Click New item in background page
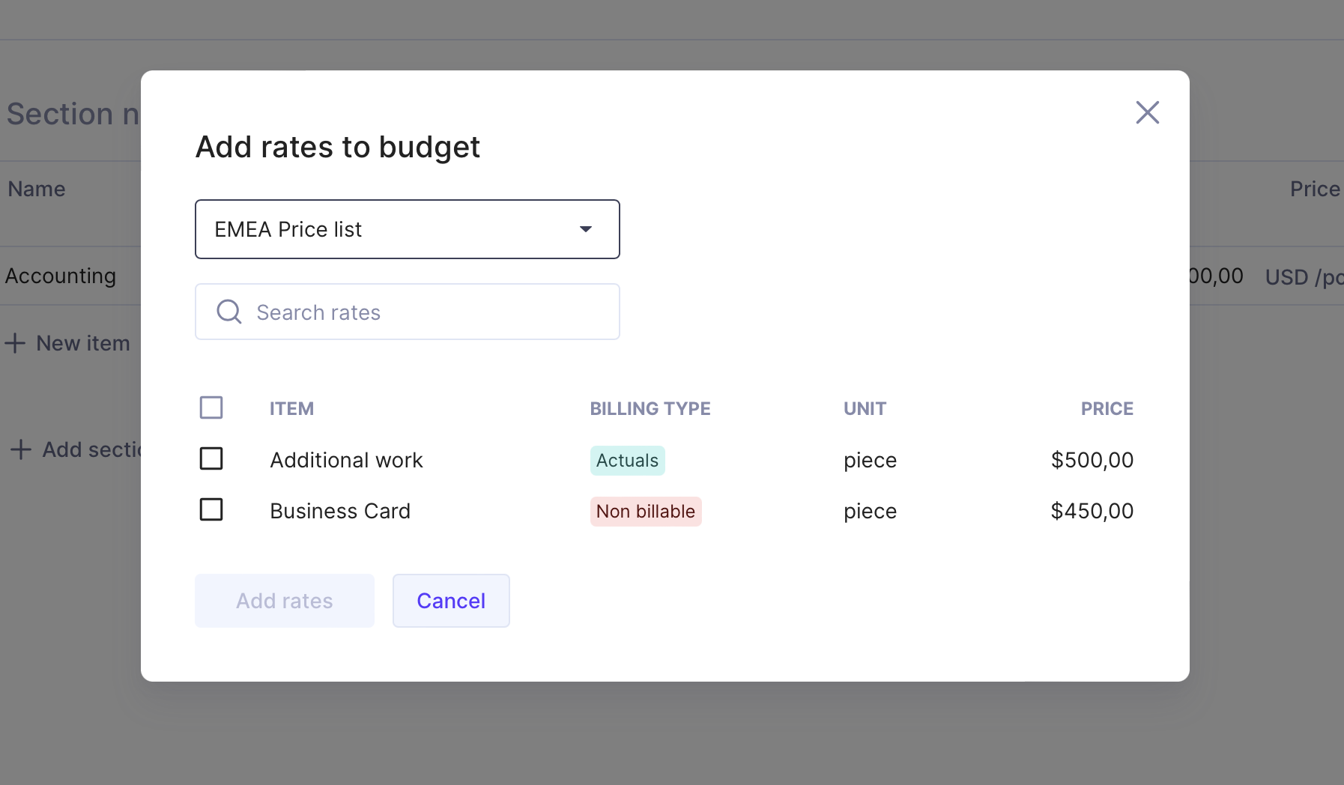The height and width of the screenshot is (785, 1344). click(83, 343)
